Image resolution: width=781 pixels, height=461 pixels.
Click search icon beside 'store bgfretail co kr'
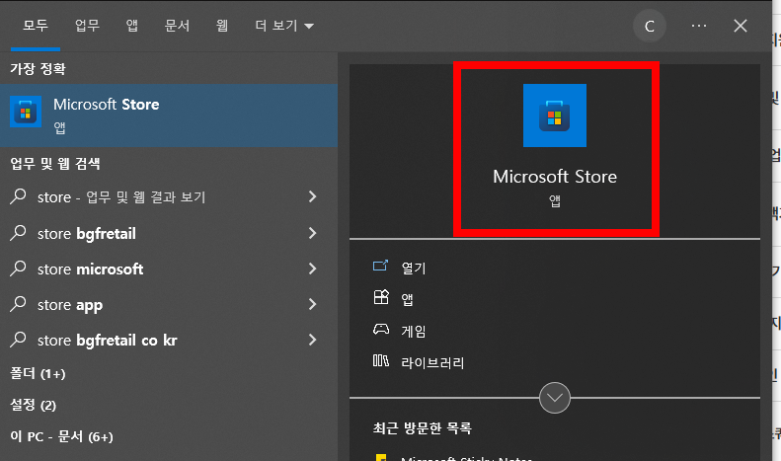[x=18, y=339]
